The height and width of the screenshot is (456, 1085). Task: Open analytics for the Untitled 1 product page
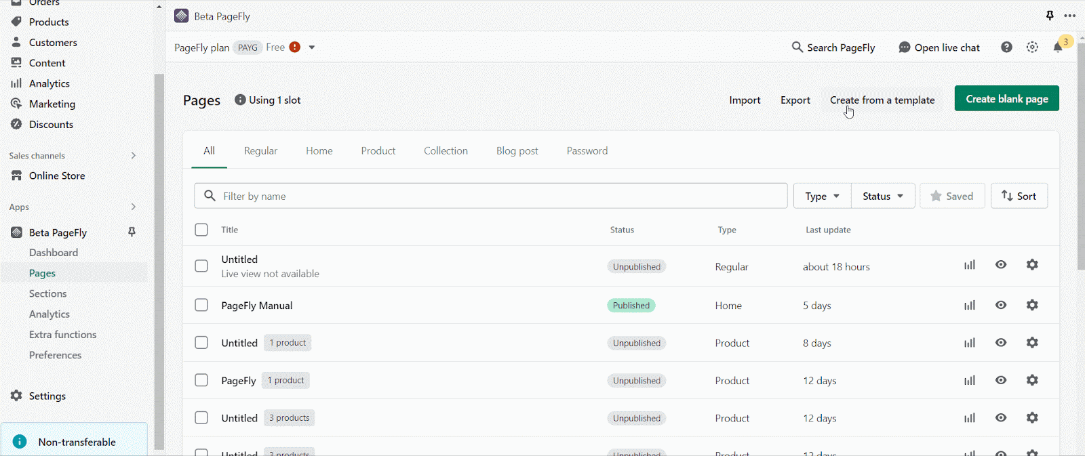point(970,343)
